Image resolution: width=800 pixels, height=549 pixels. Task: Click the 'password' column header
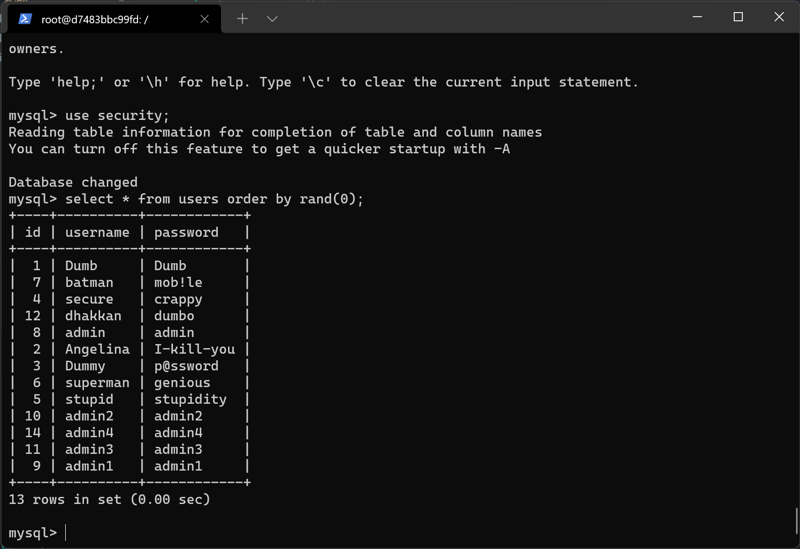[x=186, y=232]
